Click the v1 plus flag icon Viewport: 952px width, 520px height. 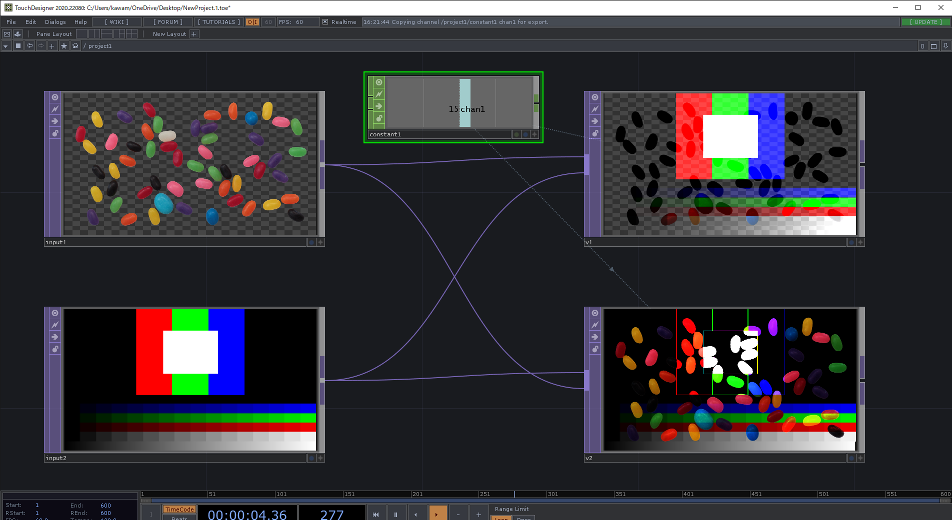pos(860,242)
